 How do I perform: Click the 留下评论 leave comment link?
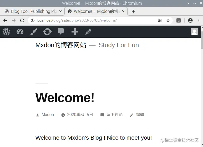[x=114, y=115]
